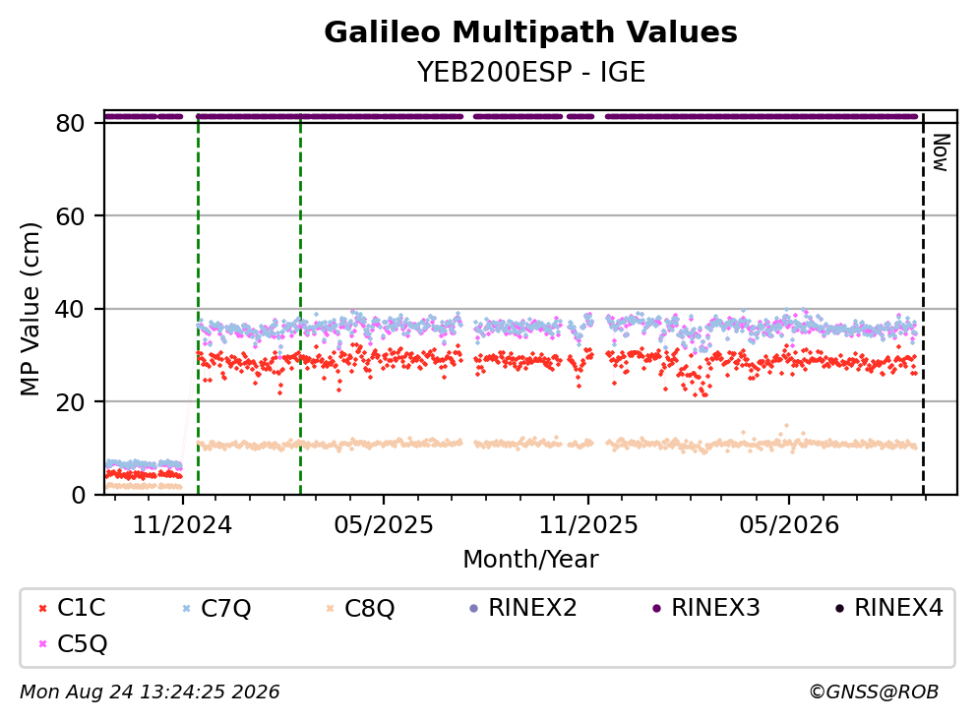Click the black RINEX4 legend dot
Screen dimensions: 977x722
[839, 609]
